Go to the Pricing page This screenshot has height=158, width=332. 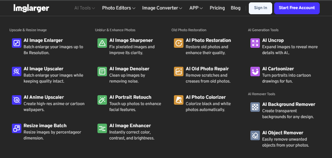217,8
